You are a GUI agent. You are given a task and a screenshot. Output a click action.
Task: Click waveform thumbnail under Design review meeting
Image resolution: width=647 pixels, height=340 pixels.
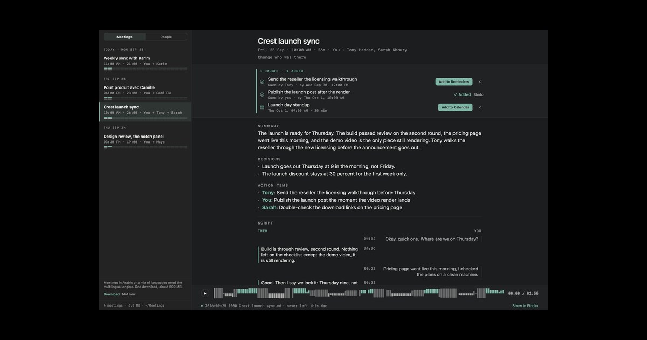[145, 147]
